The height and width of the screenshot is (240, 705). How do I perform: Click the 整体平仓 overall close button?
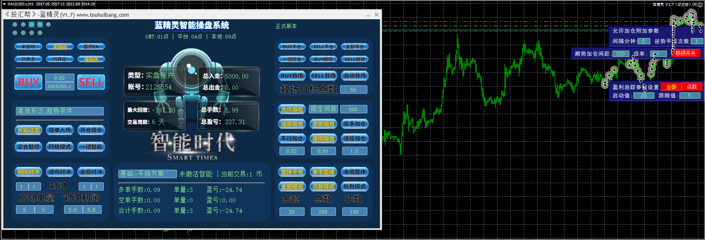coord(292,172)
